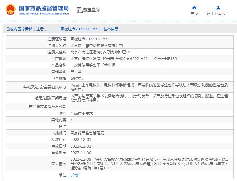Select the 生效日期 value 2022-12-01
Viewport: 237px width, 181px height.
(81, 146)
